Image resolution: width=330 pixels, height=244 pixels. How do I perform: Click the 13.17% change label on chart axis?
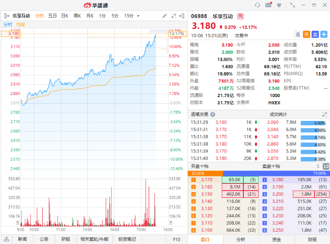[x=178, y=34]
